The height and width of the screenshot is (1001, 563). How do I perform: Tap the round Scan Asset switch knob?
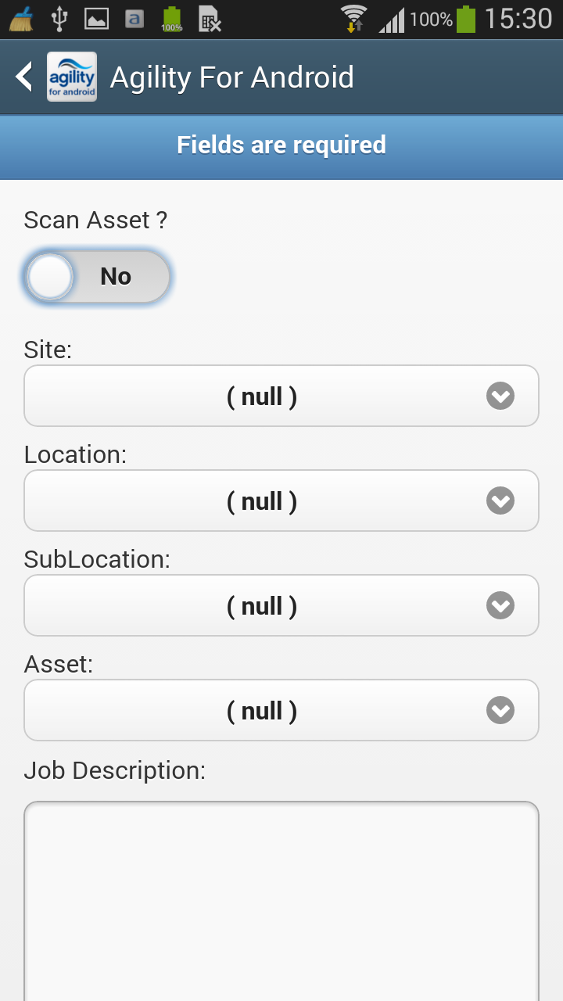click(x=50, y=277)
